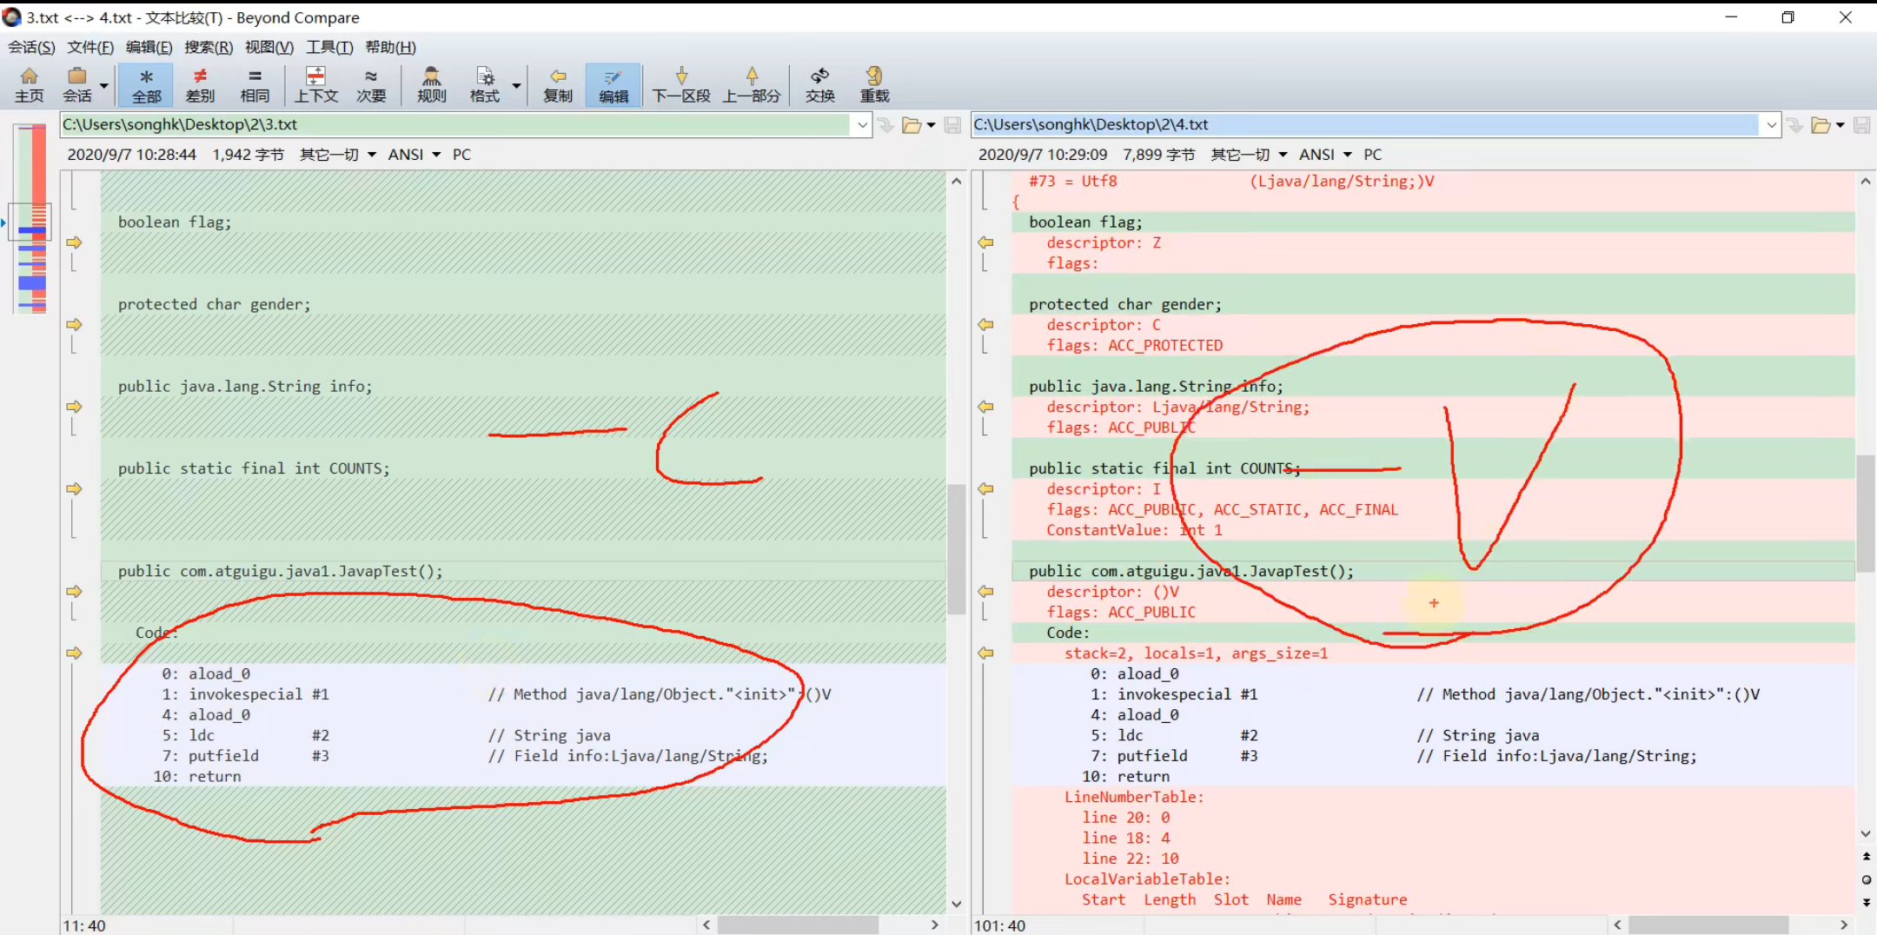Open the 搜索(R) menu

(x=209, y=47)
